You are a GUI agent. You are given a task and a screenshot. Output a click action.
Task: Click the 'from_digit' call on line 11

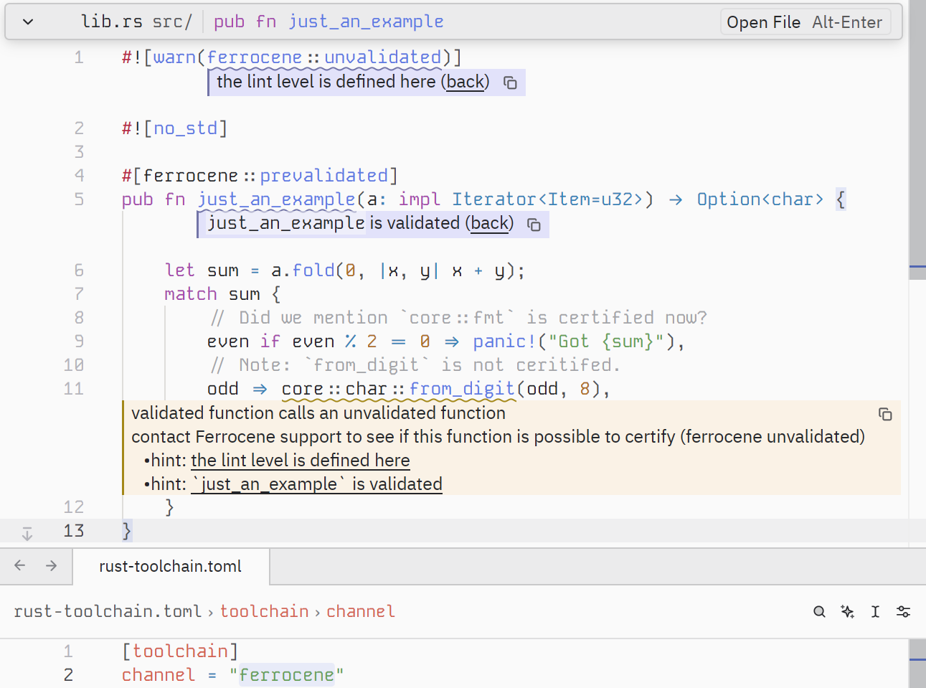click(462, 389)
